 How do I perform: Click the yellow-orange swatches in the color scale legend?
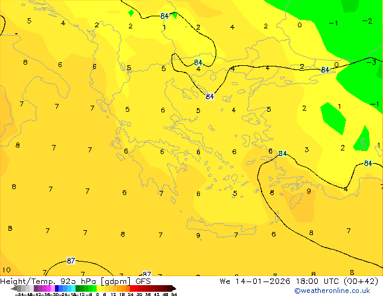coord(113,289)
